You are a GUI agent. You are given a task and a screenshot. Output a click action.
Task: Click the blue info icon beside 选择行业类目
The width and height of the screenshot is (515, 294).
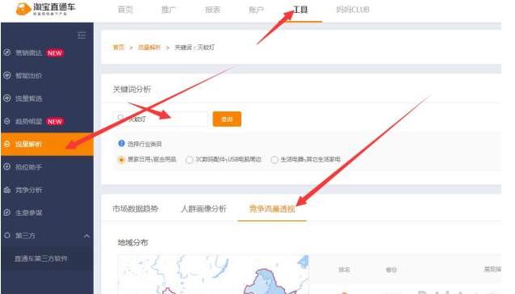click(x=121, y=143)
